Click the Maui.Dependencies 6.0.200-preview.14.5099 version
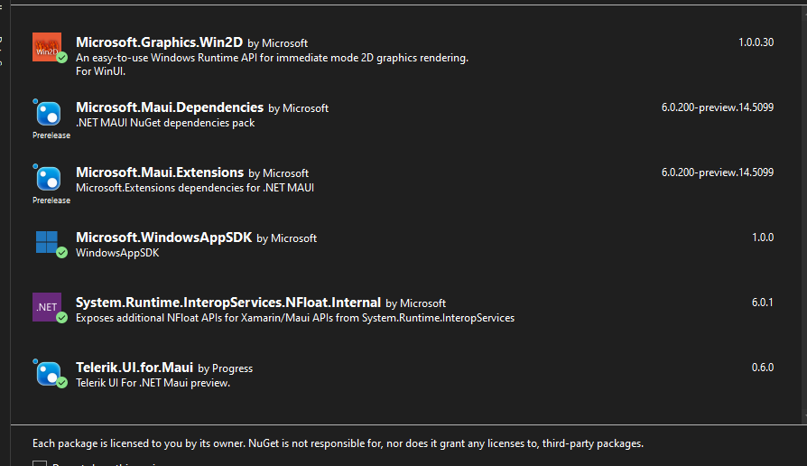 click(717, 107)
